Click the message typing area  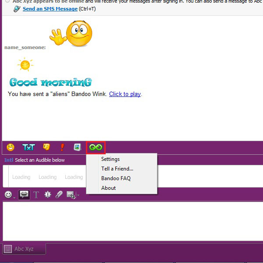[x=133, y=221]
